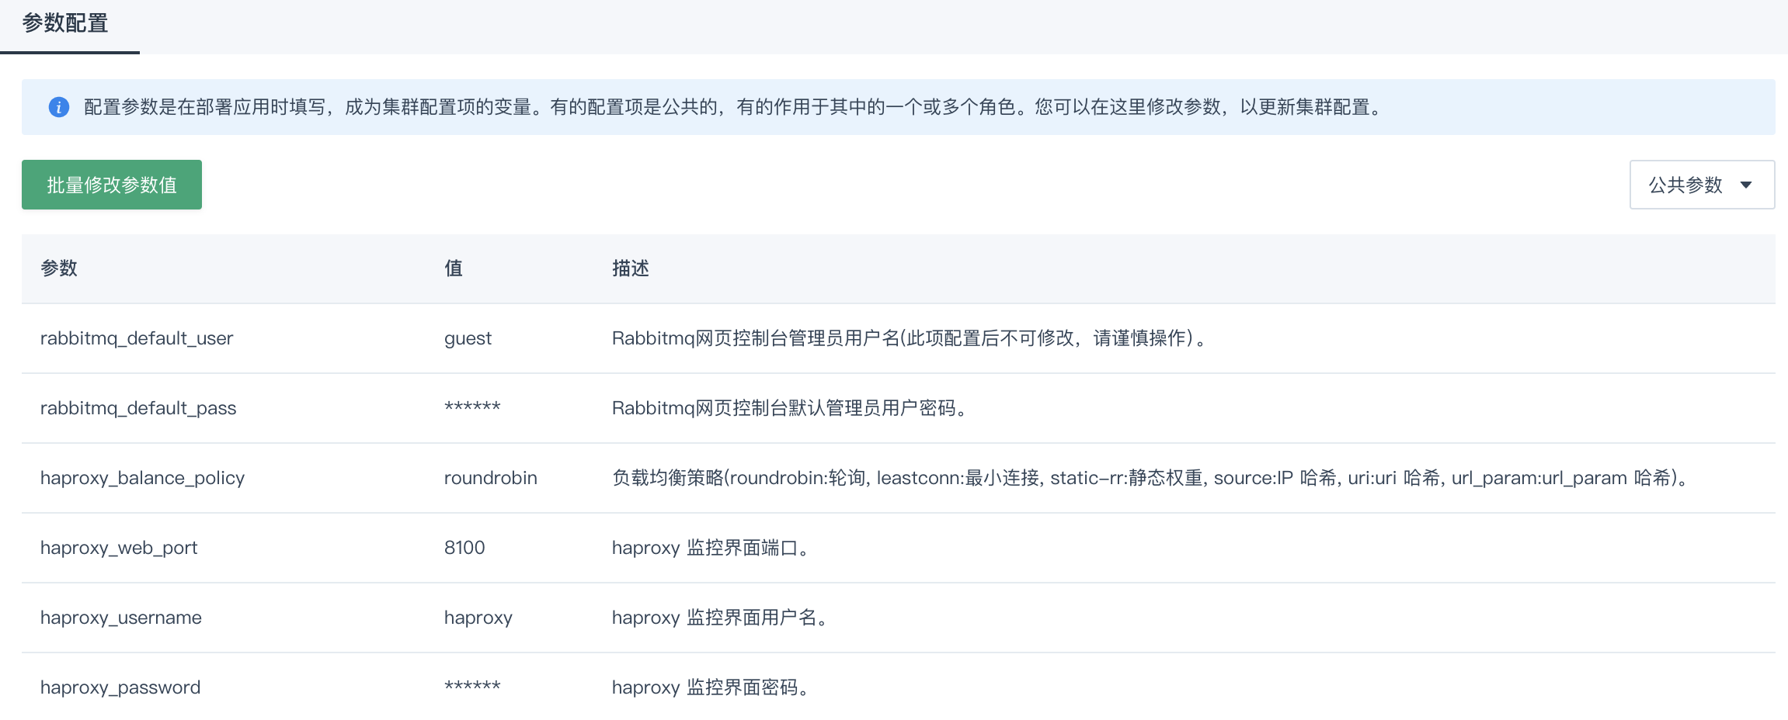Open the 公共参数 dropdown
The height and width of the screenshot is (720, 1788).
(1702, 185)
